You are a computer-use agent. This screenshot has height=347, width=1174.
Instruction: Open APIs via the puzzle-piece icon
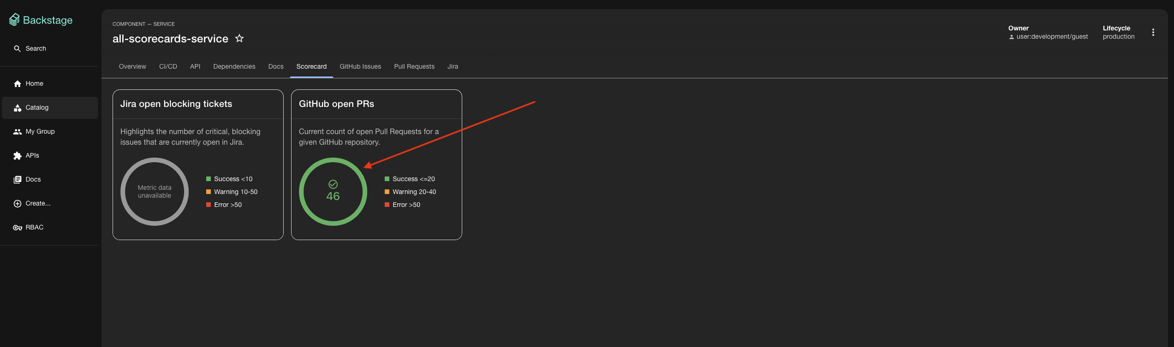click(x=18, y=155)
